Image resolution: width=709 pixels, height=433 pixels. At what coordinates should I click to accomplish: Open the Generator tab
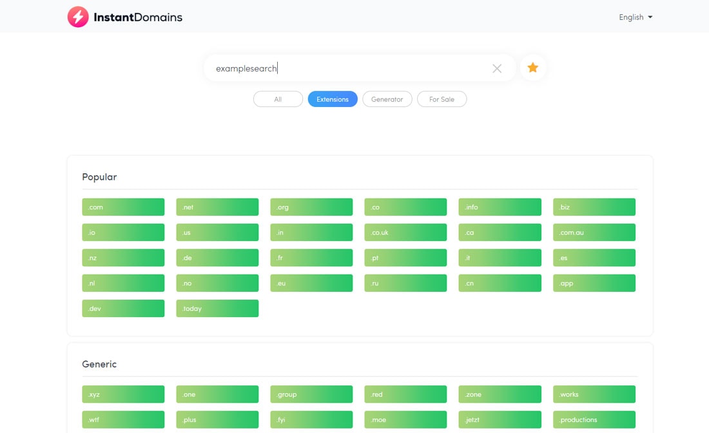387,99
